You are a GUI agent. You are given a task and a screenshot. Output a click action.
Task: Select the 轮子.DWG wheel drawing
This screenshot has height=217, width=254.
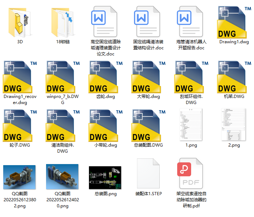[x=20, y=125]
